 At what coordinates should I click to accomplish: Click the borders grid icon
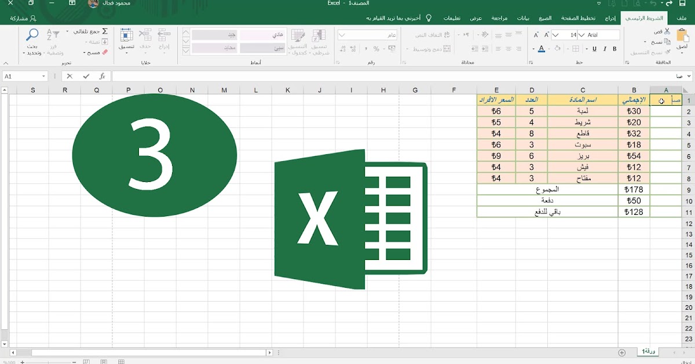[x=576, y=49]
